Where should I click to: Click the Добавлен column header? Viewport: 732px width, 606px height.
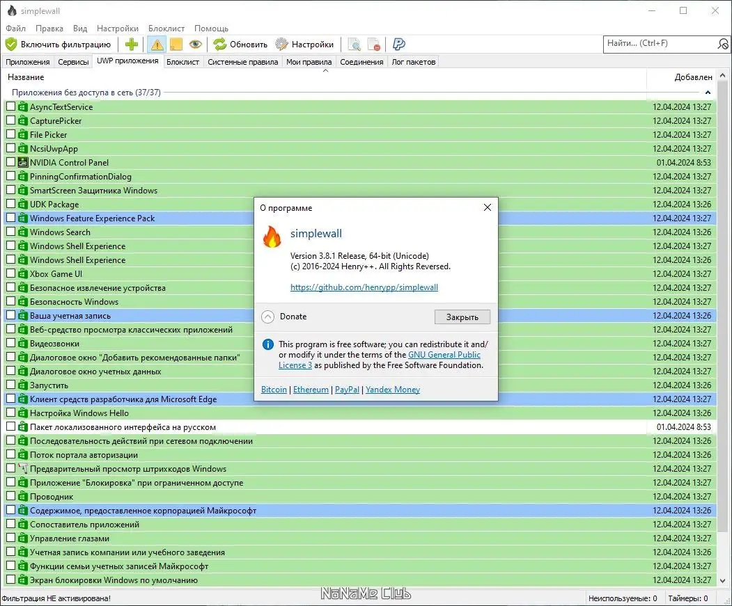[x=680, y=77]
